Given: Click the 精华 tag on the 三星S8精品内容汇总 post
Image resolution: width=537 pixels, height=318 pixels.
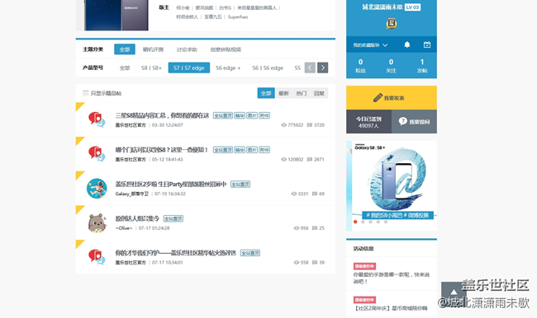Looking at the screenshot, I should click(240, 115).
